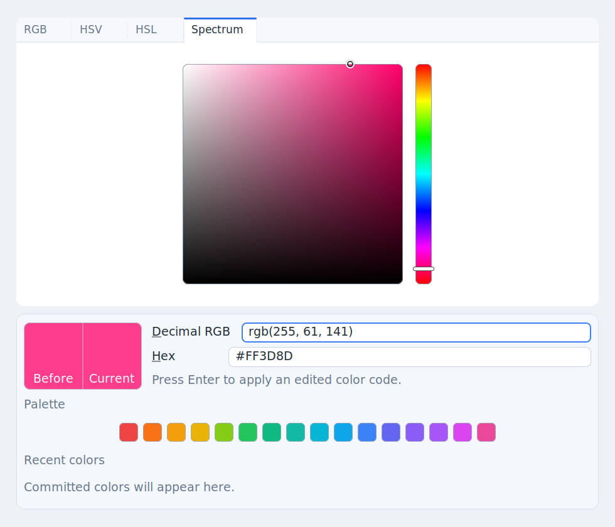This screenshot has width=615, height=527.
Task: Click the 'Press Enter to apply' hint text
Action: (277, 380)
